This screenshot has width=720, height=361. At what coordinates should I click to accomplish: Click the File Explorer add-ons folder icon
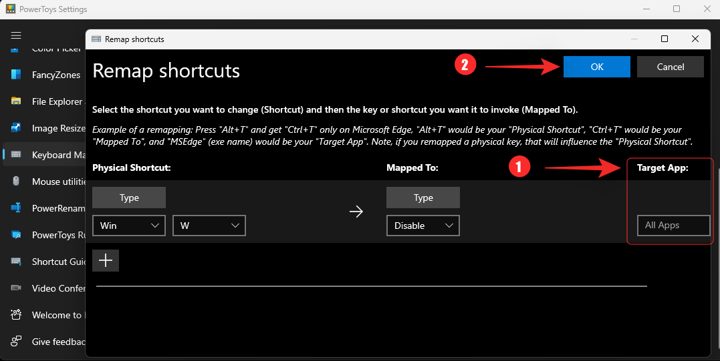(16, 101)
